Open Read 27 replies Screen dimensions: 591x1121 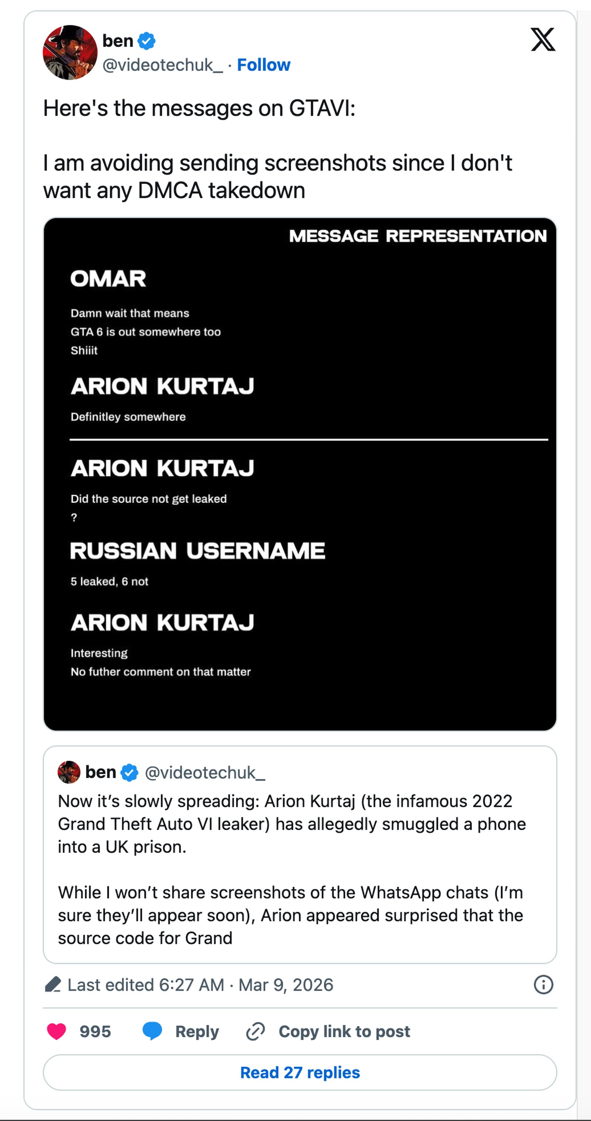300,1072
